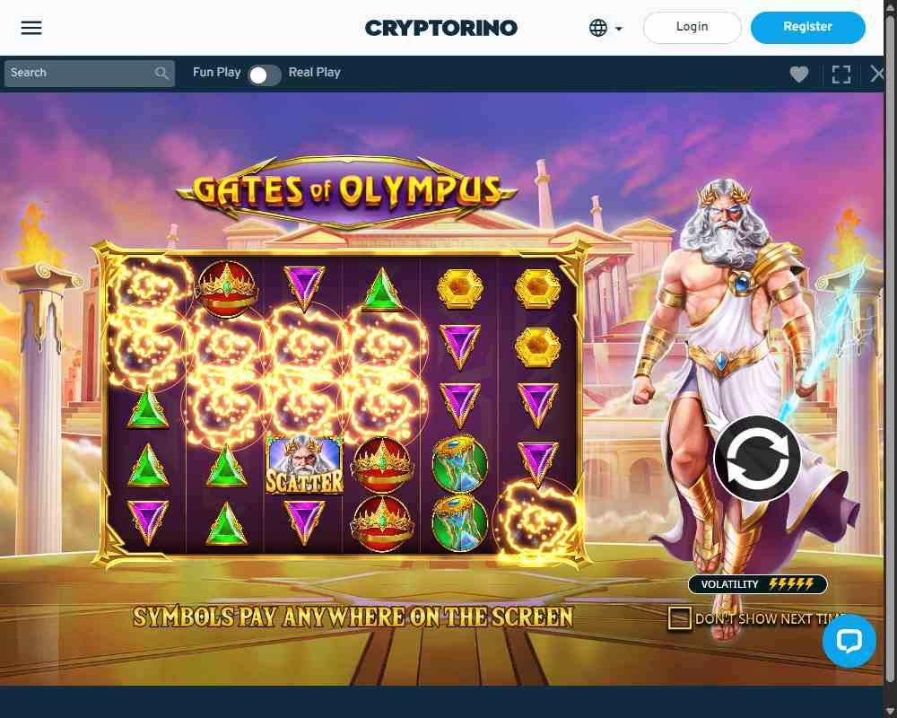The width and height of the screenshot is (897, 718).
Task: Click the Gates of Olympus title banner
Action: (346, 191)
